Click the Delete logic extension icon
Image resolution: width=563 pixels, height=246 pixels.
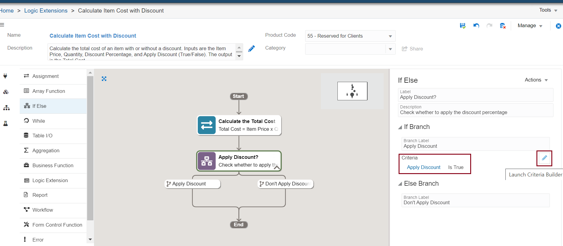click(x=503, y=26)
